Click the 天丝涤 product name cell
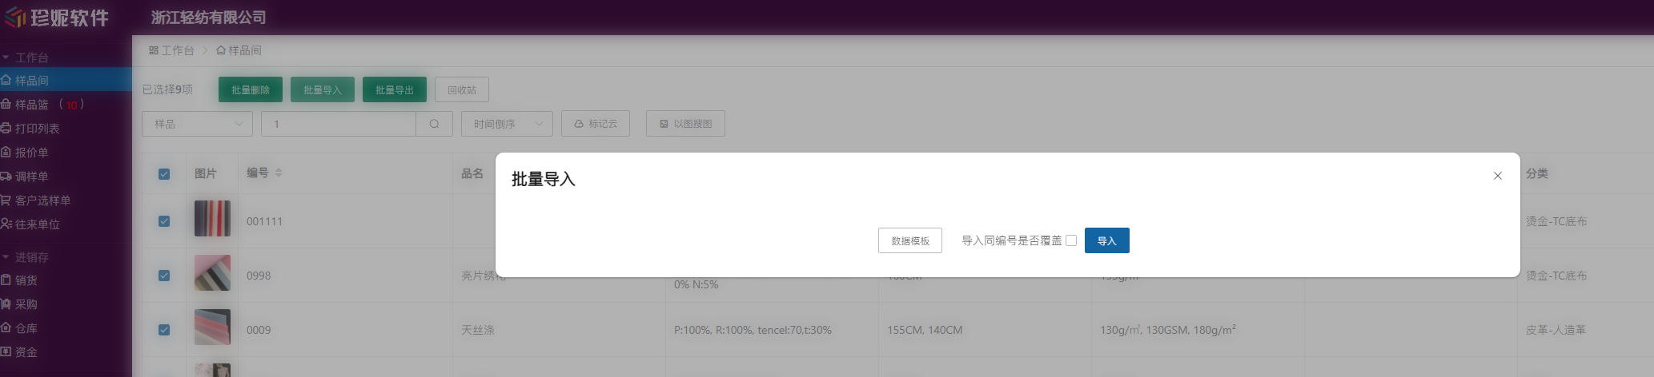1654x377 pixels. tap(478, 330)
